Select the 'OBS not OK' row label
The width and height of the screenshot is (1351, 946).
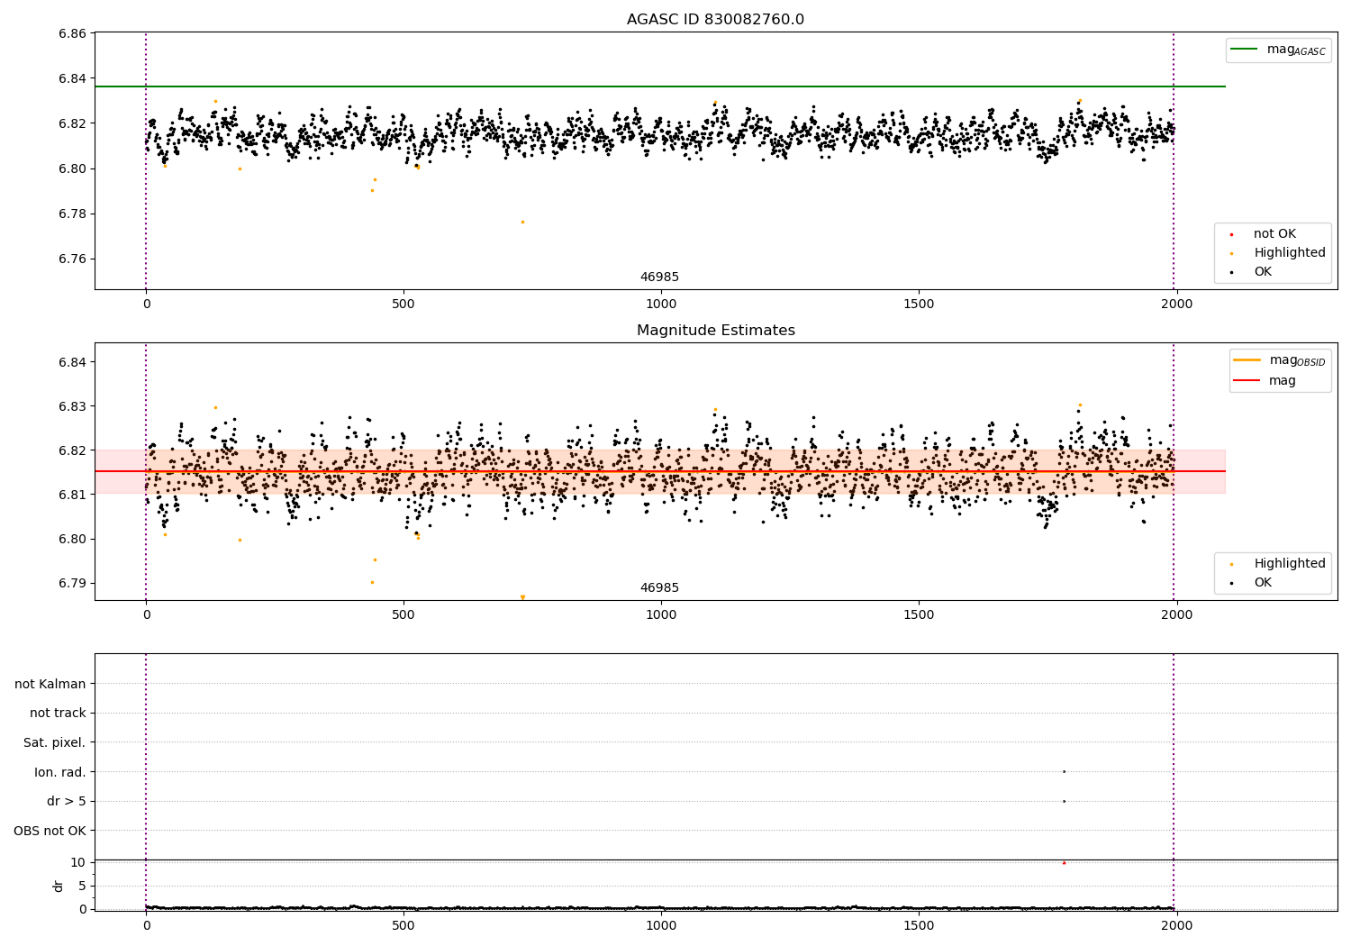(x=50, y=831)
